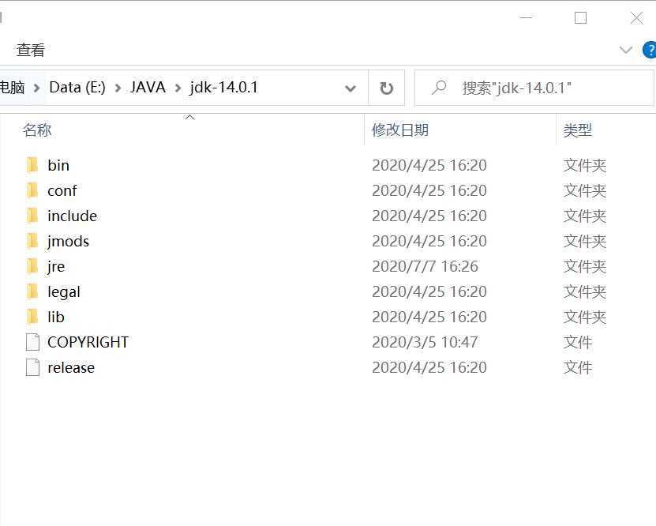This screenshot has width=656, height=526.
Task: Focus the 搜索"jdk-14.0.1" search box
Action: pyautogui.click(x=534, y=88)
